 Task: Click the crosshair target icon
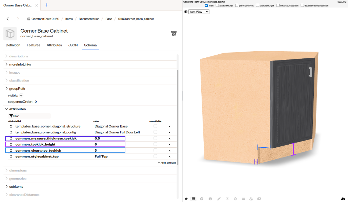click(x=235, y=199)
